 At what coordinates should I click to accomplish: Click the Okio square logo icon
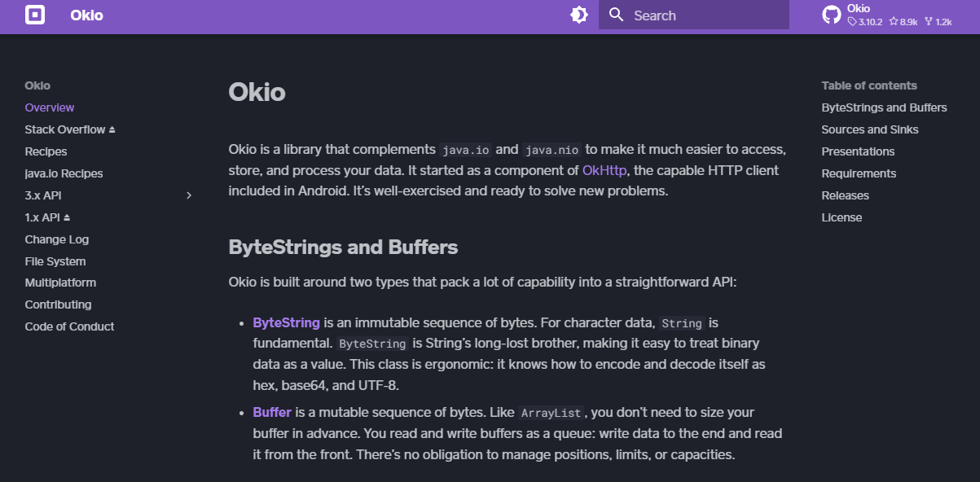tap(35, 15)
